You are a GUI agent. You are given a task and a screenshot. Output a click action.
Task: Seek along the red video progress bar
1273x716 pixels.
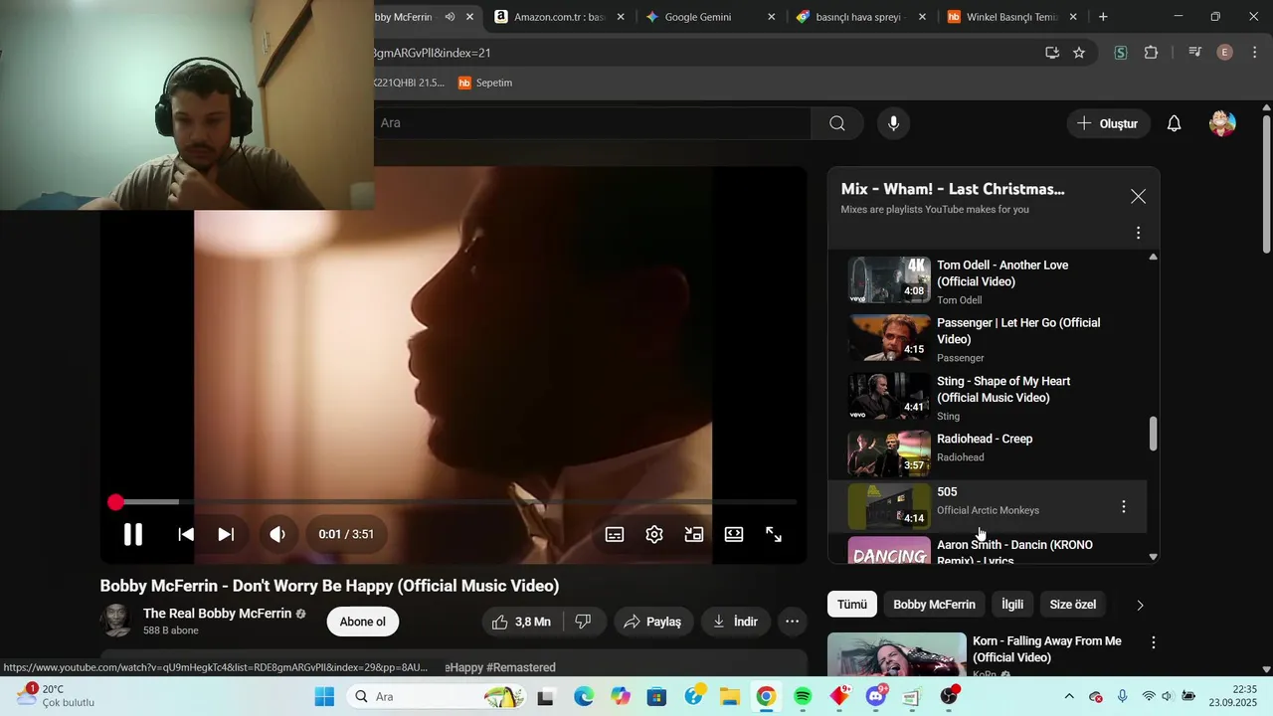tap(454, 502)
